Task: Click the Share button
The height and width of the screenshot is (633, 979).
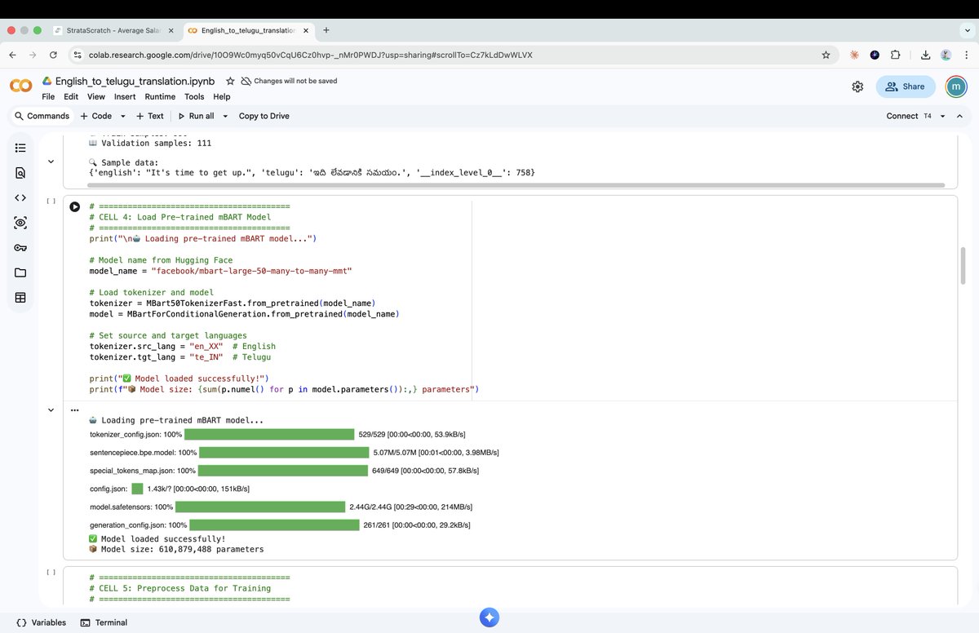Action: click(x=905, y=86)
